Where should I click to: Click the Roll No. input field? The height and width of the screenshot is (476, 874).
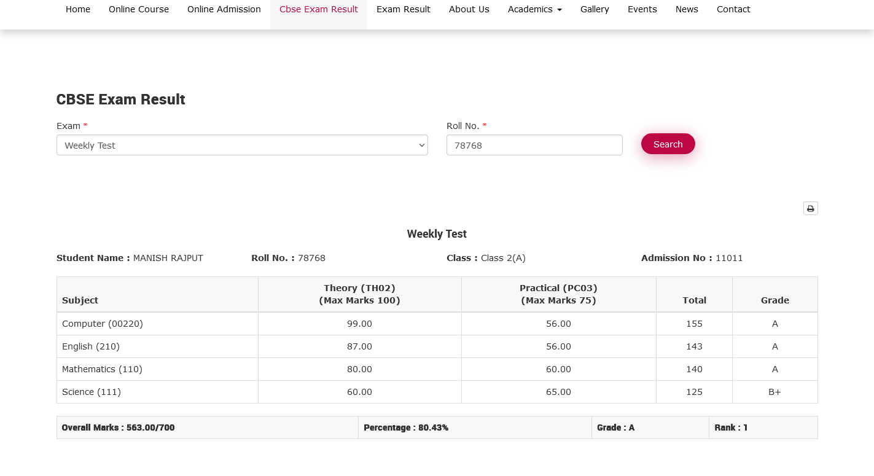(x=534, y=146)
